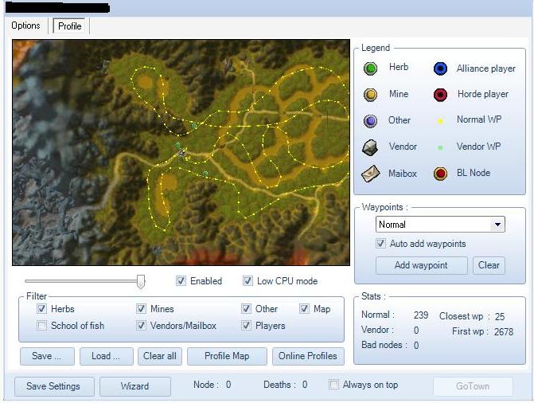
Task: Select the Profile tab
Action: [x=70, y=25]
